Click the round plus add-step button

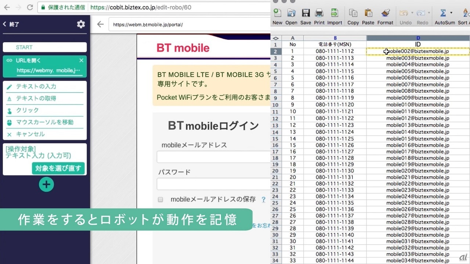point(46,184)
